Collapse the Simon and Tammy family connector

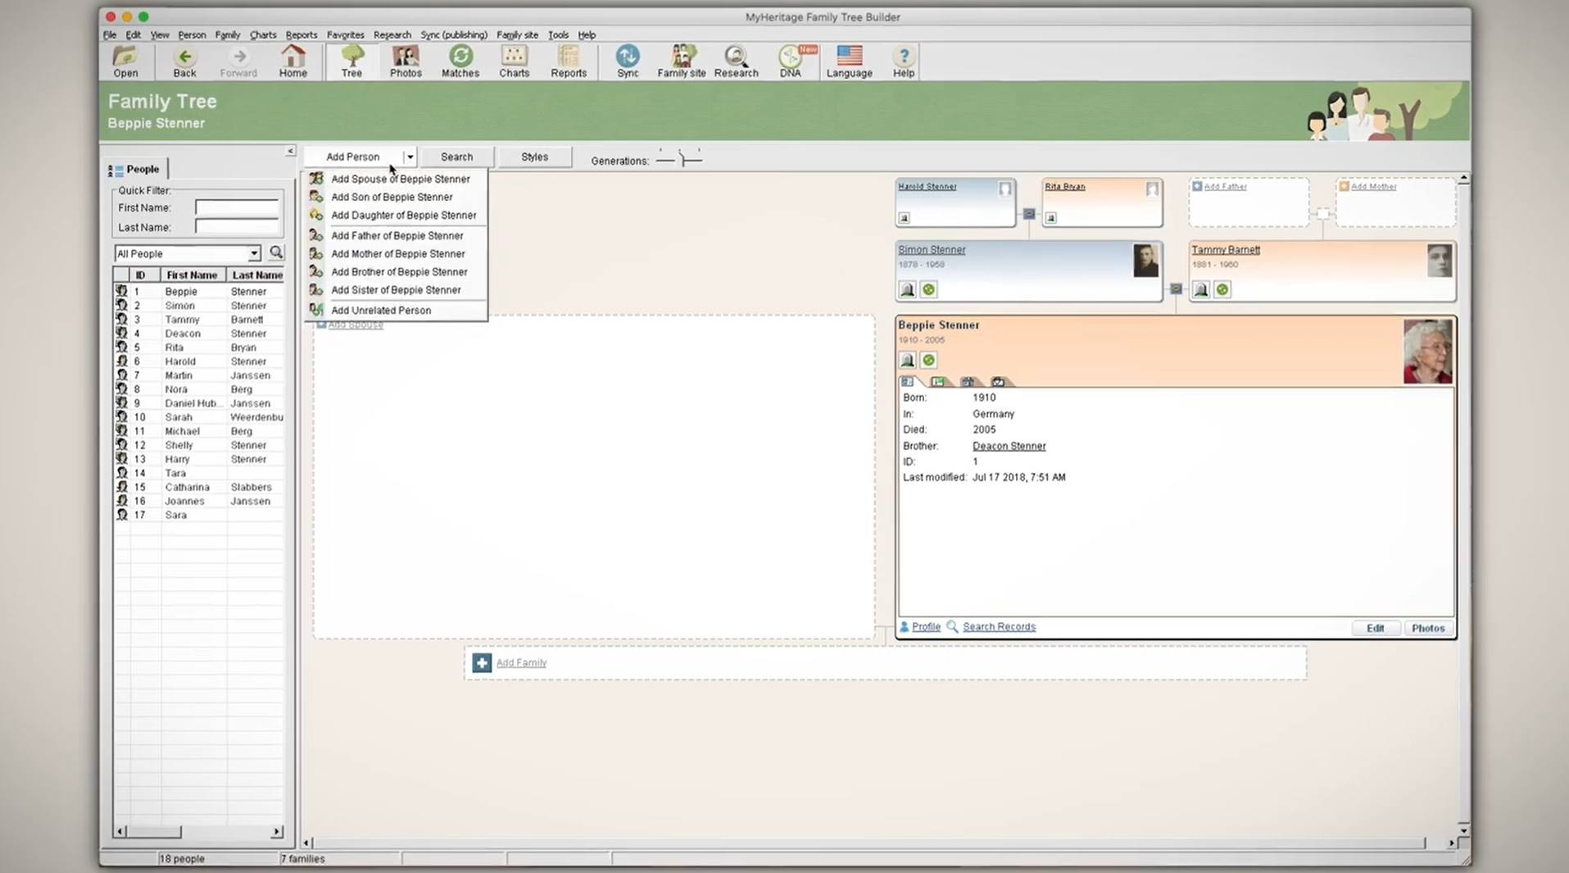click(x=1176, y=289)
